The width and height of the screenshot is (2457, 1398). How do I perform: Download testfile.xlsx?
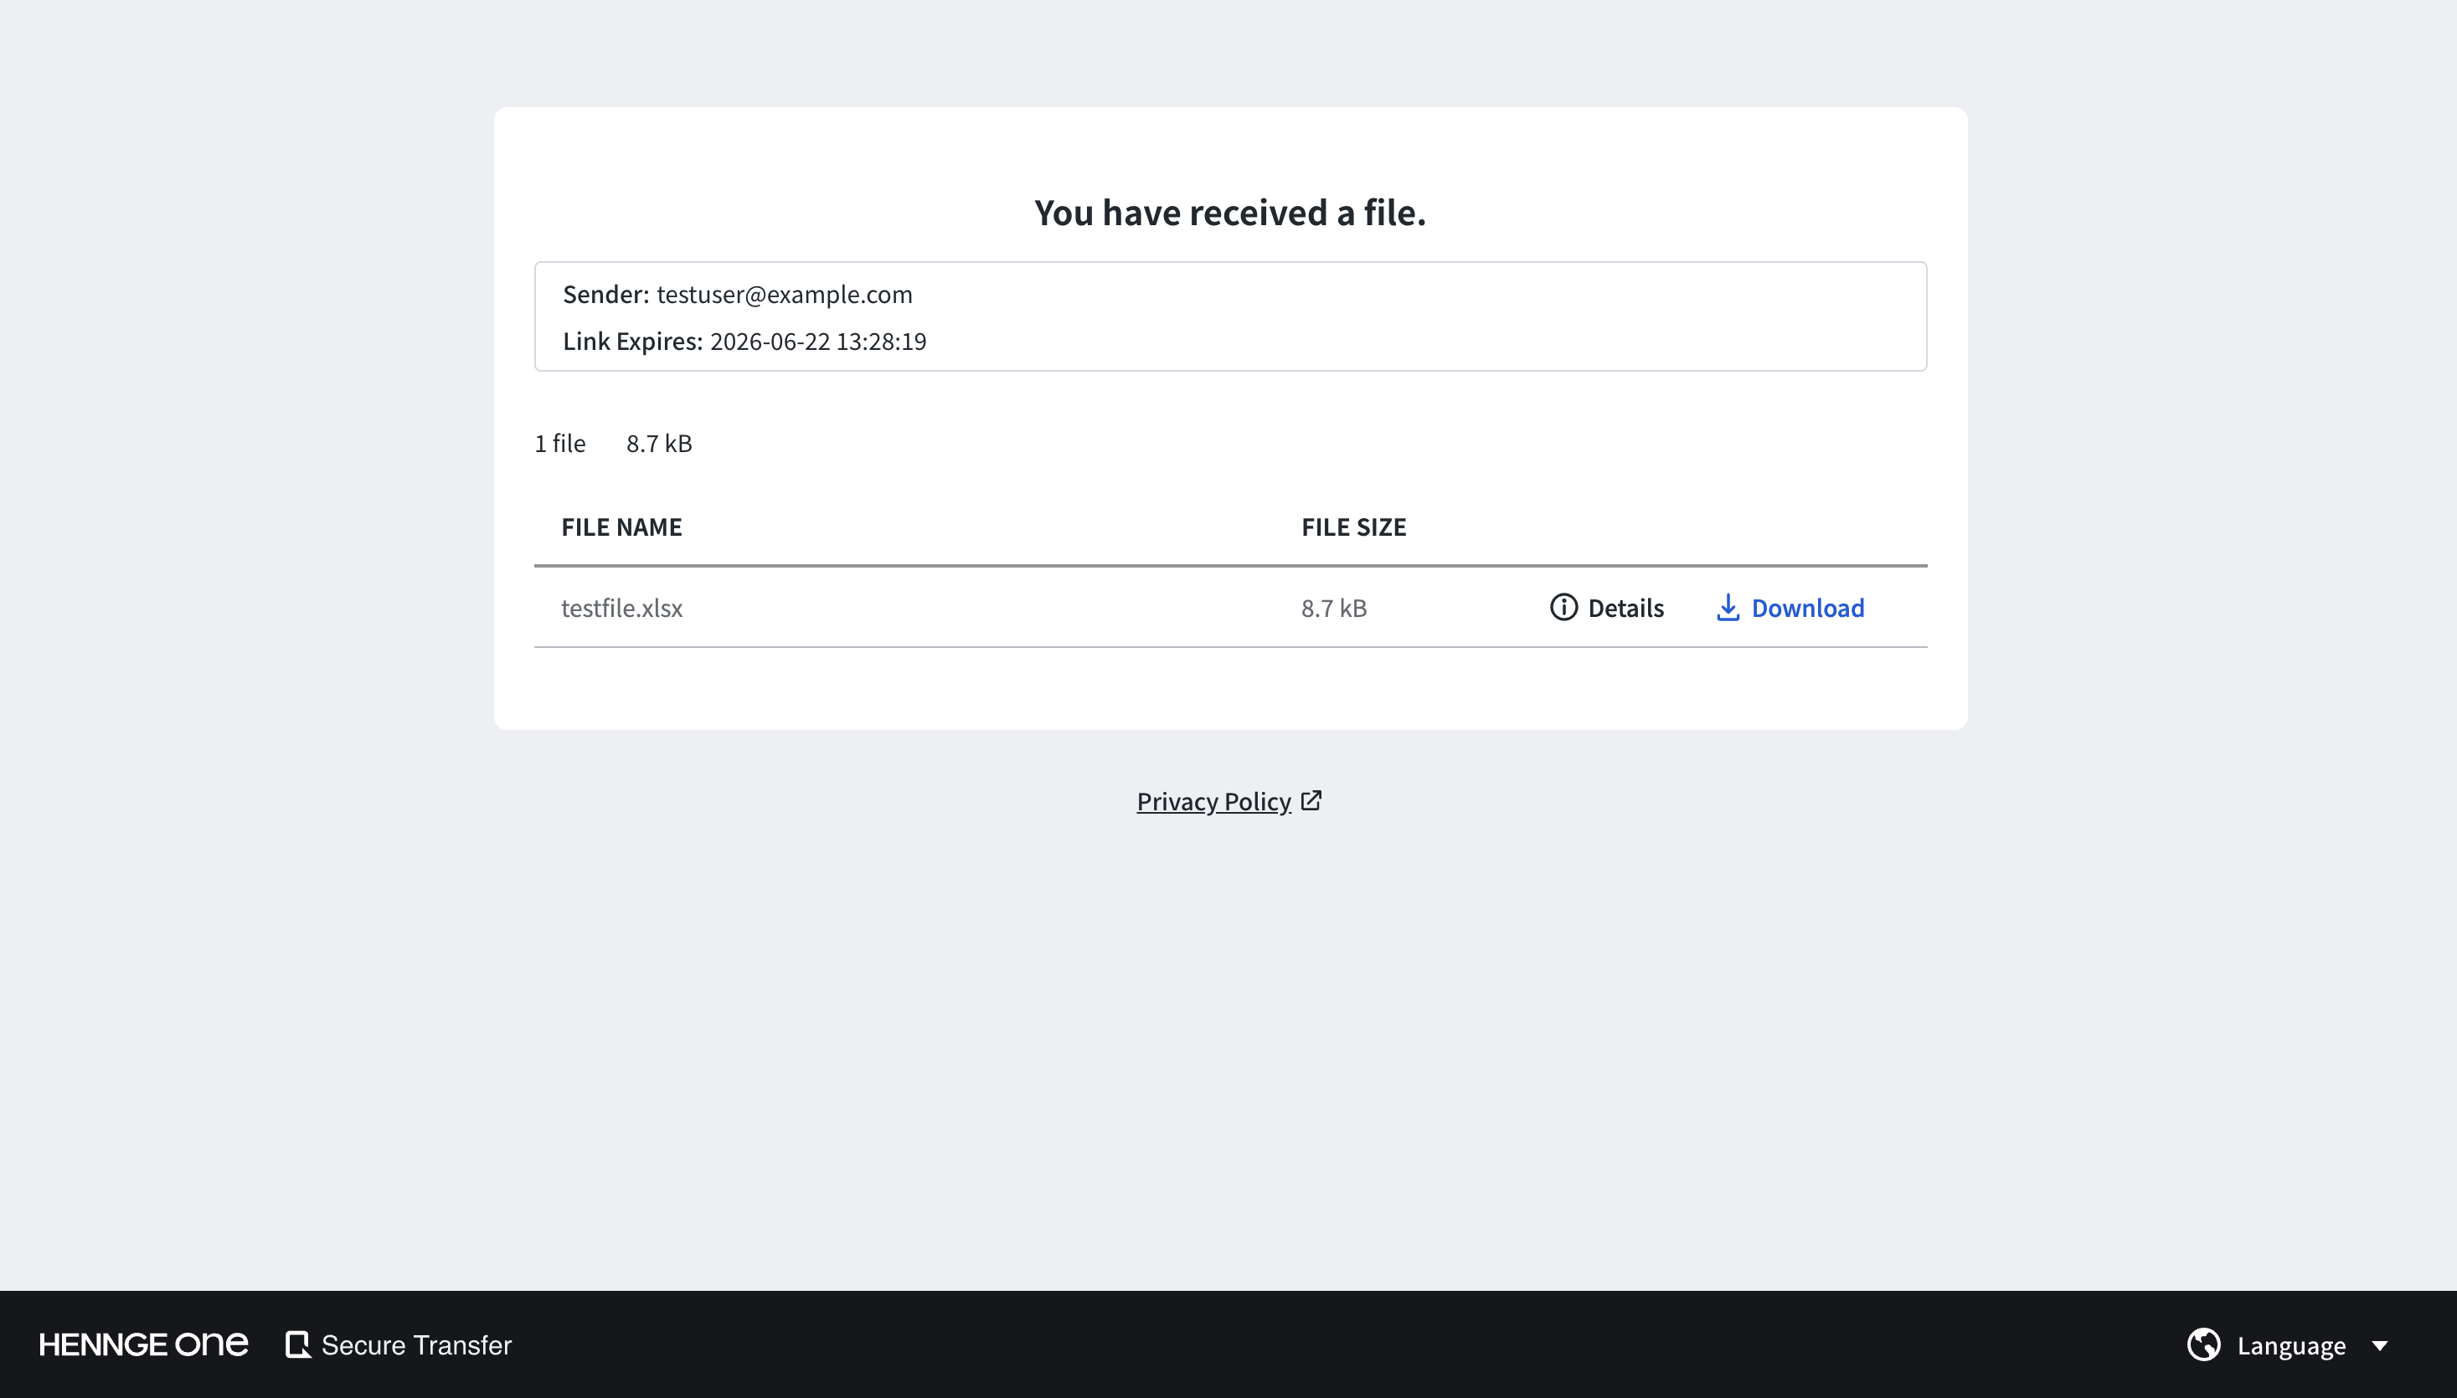click(x=1790, y=608)
